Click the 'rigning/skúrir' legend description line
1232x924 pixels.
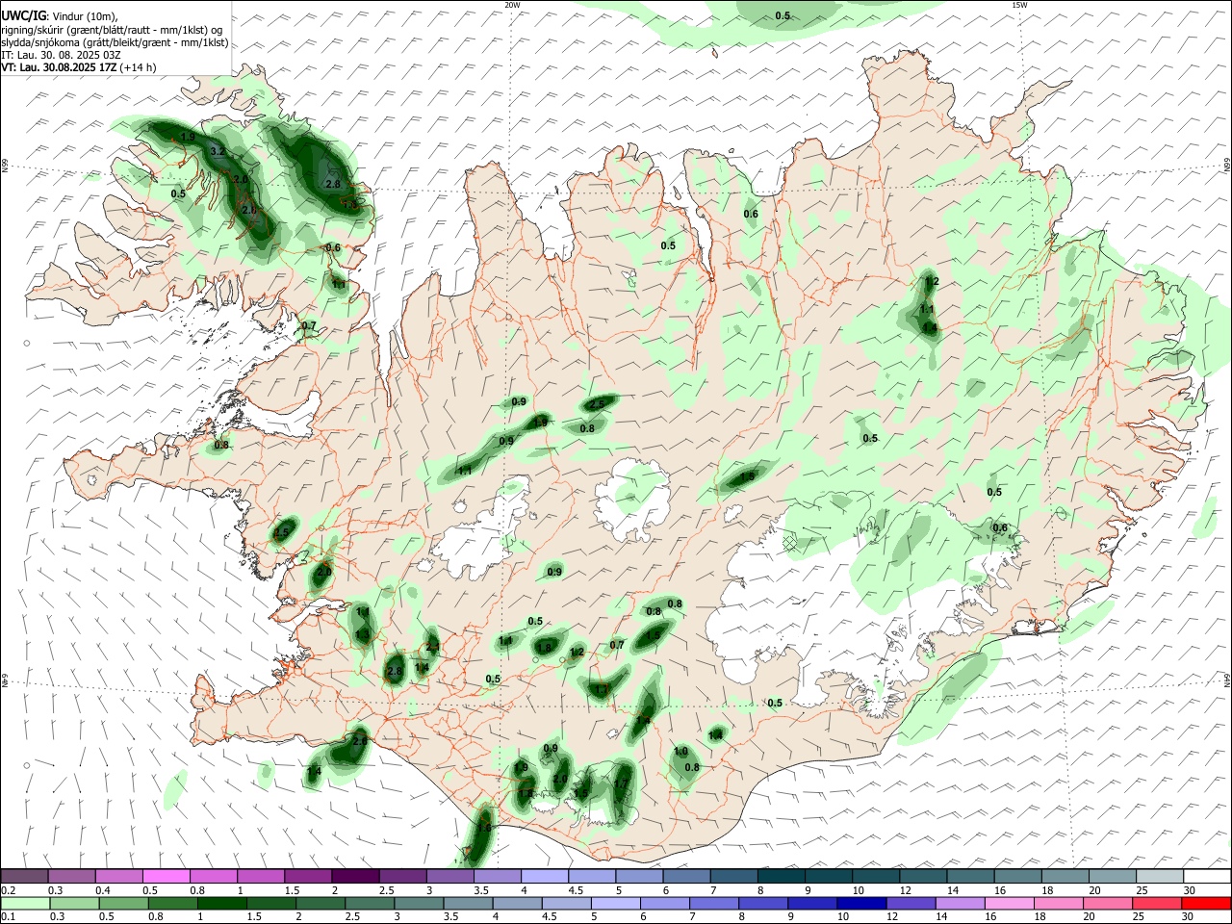[x=113, y=30]
